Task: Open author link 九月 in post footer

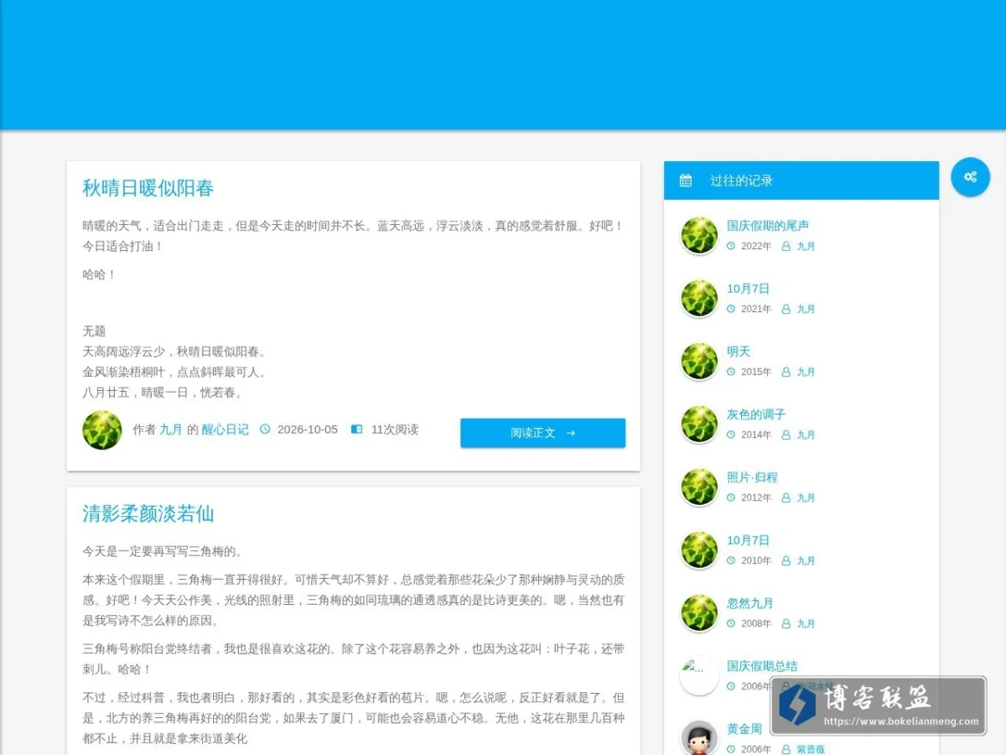Action: pyautogui.click(x=171, y=430)
